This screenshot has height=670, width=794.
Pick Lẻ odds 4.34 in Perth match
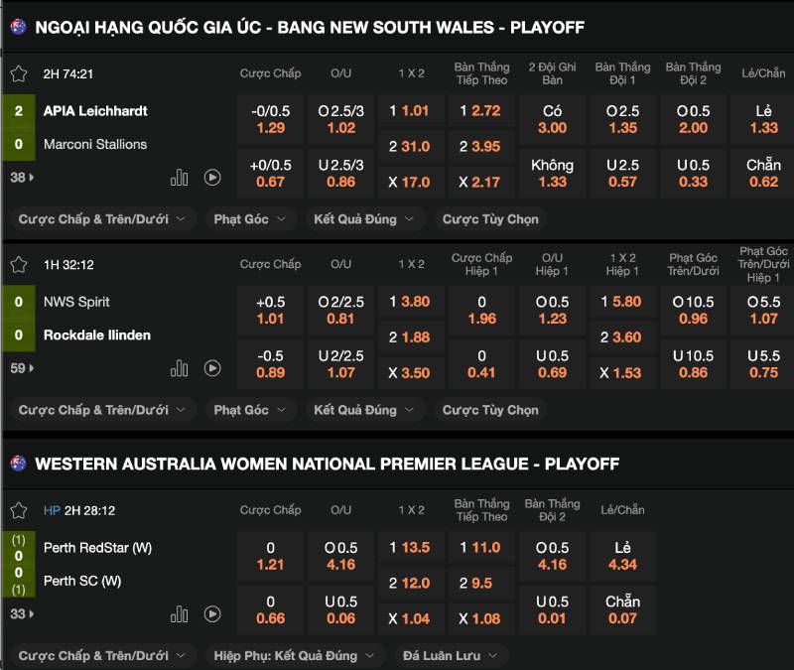[x=622, y=556]
